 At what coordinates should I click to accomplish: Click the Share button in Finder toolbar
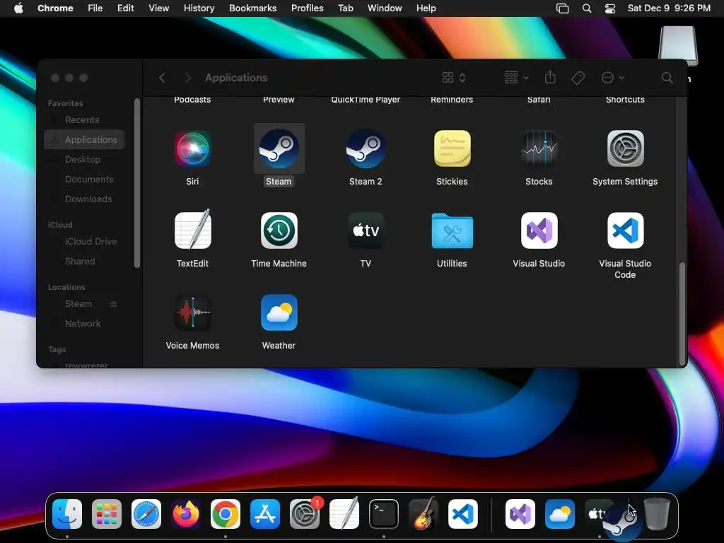point(550,77)
